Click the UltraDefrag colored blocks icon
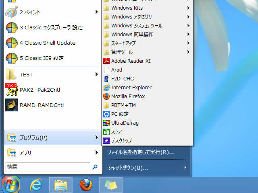258x193 pixels. point(106,123)
